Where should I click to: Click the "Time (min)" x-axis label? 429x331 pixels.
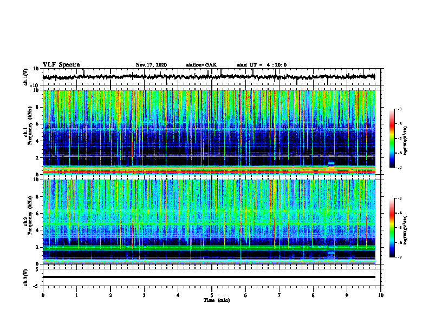217,300
